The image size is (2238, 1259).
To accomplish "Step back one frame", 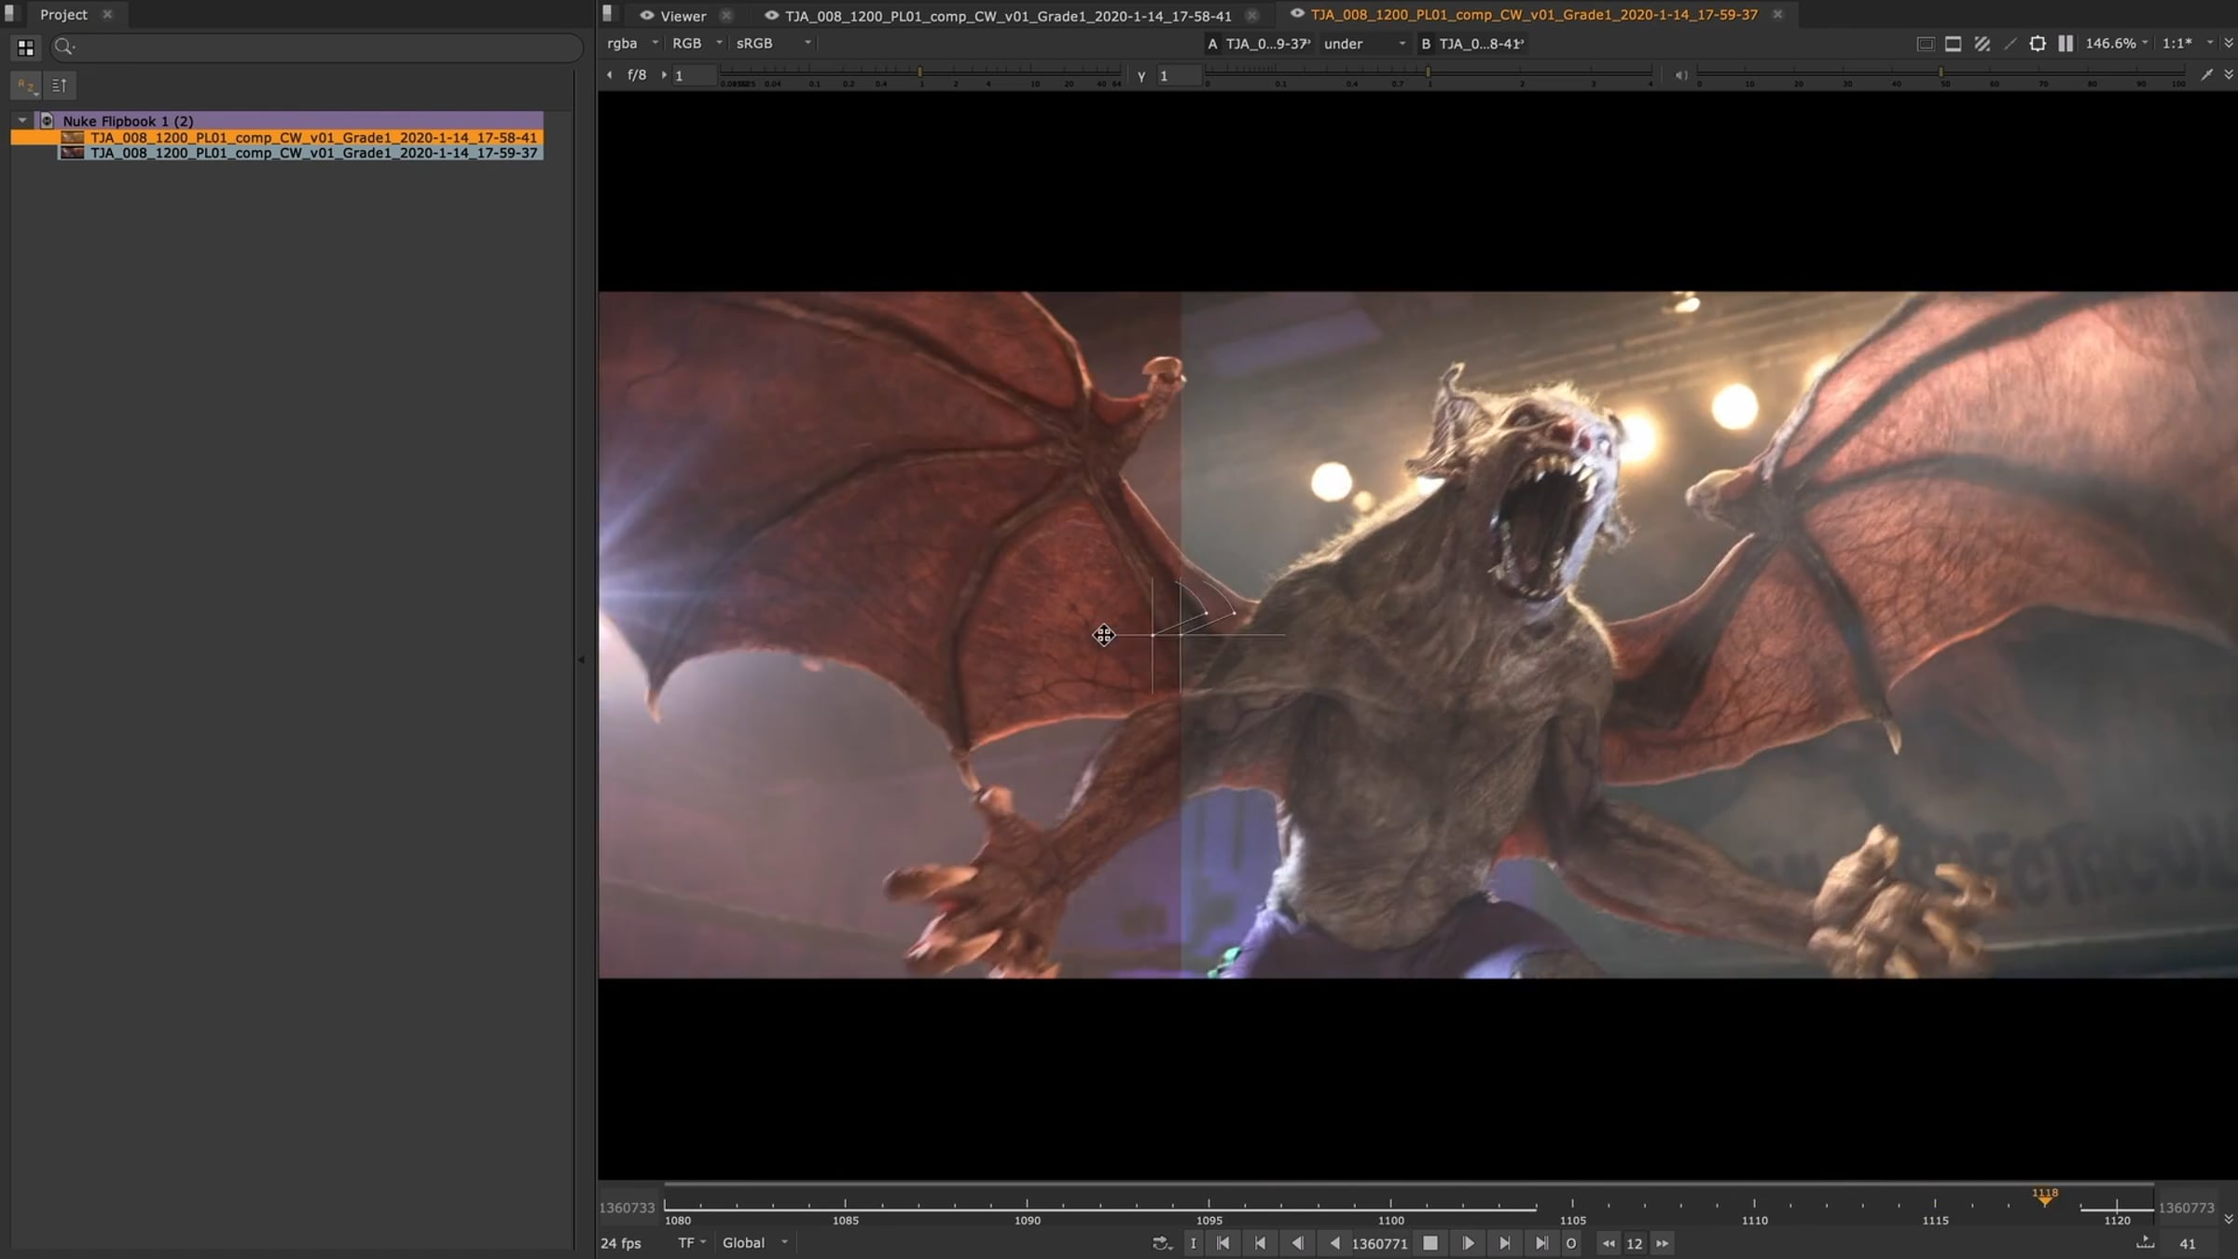I will [x=1297, y=1243].
